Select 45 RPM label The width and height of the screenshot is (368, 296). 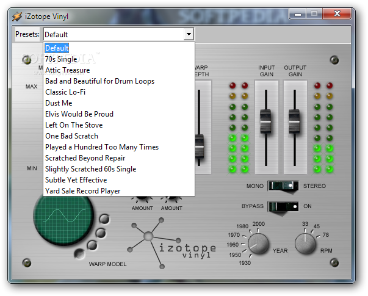click(x=317, y=226)
